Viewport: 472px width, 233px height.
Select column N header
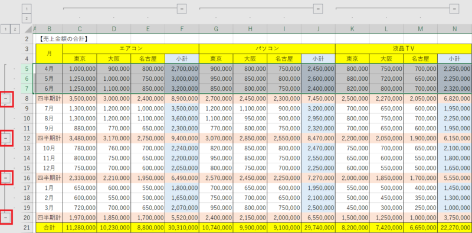click(x=454, y=29)
